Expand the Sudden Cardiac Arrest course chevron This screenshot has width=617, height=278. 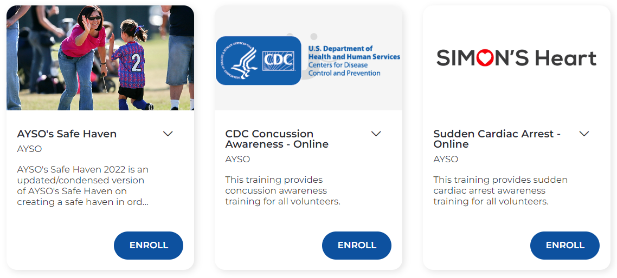click(584, 134)
